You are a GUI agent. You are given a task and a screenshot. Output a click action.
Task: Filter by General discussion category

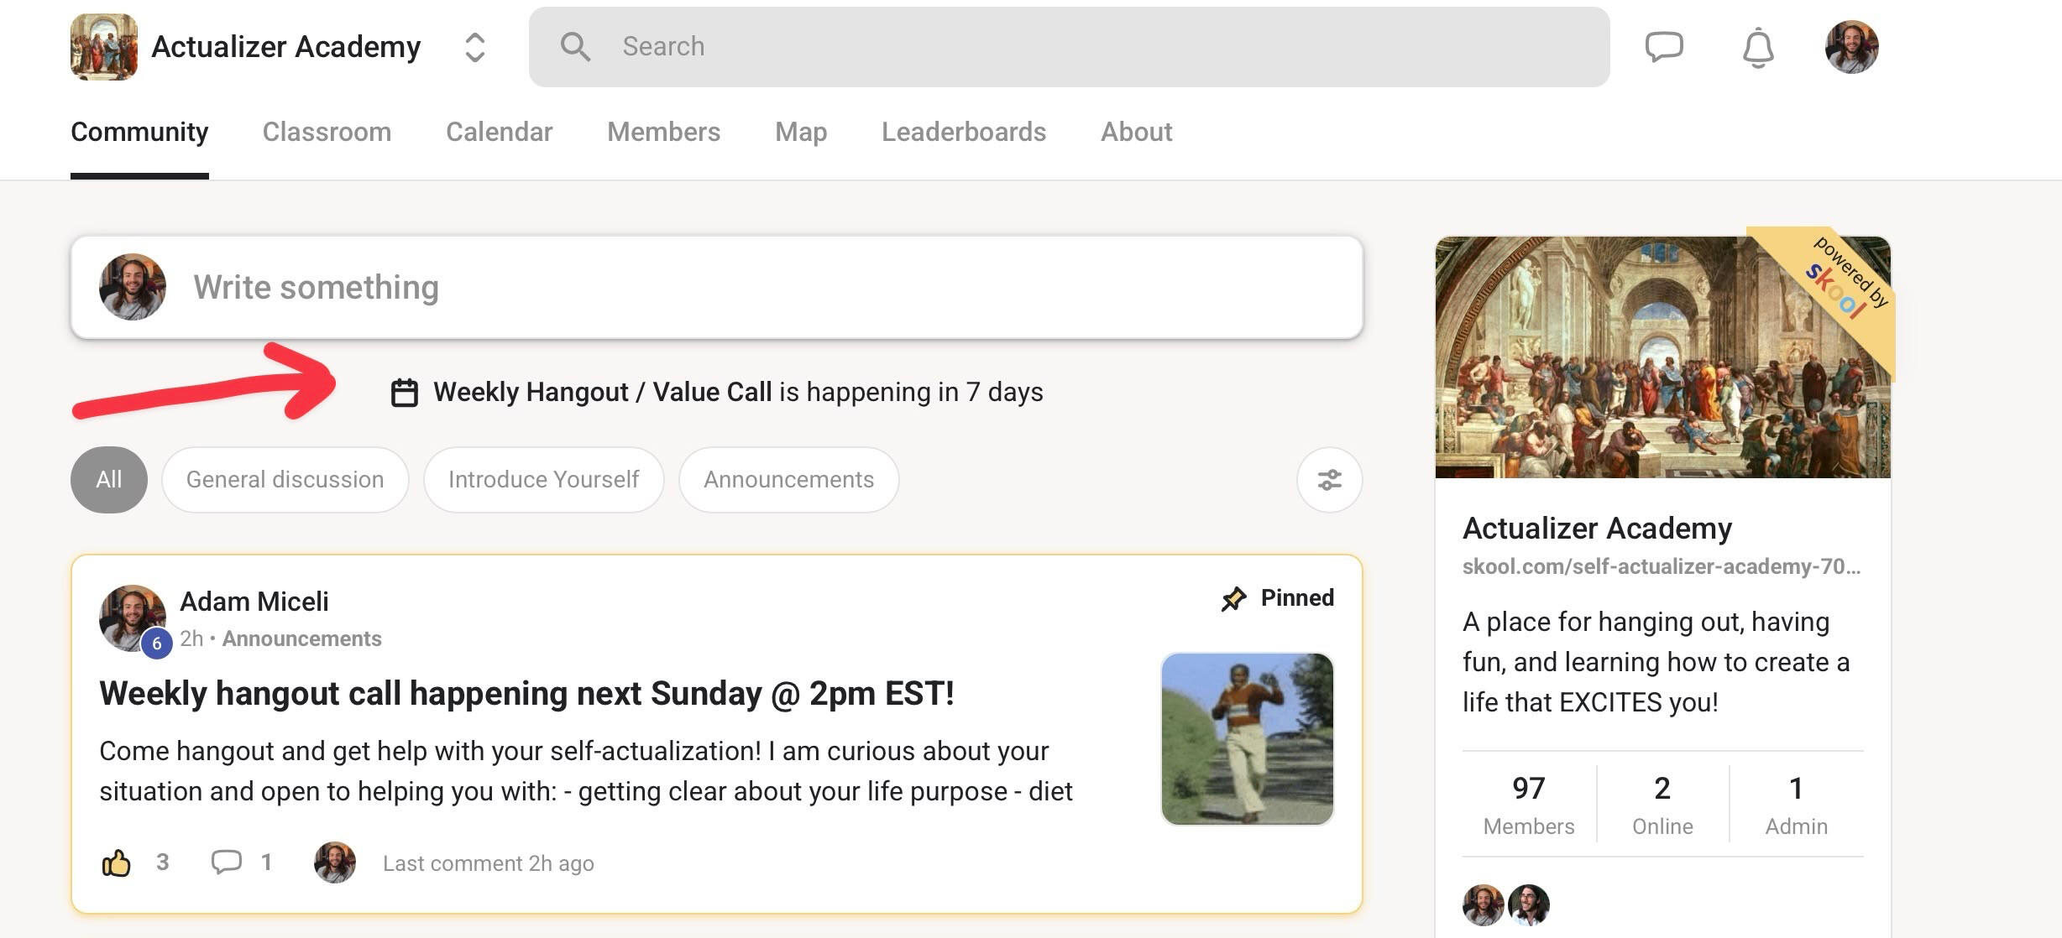coord(285,480)
